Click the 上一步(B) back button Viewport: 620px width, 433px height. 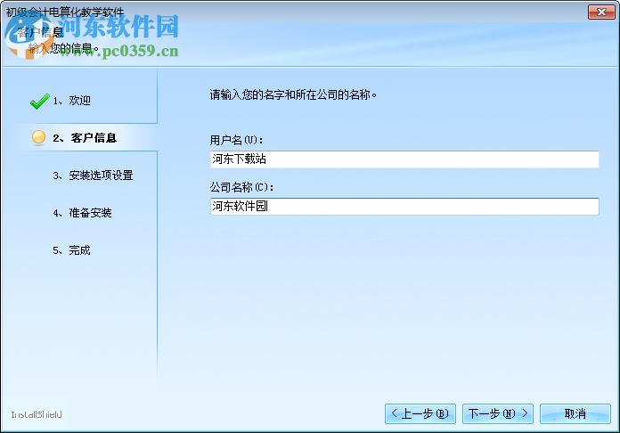click(x=420, y=413)
